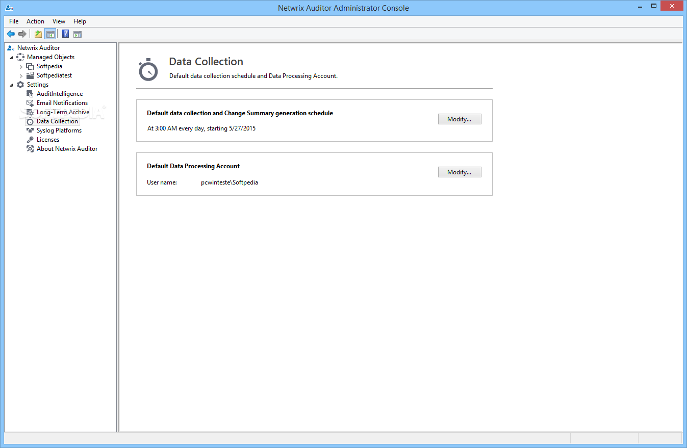Open AuditIntelligence via its tree icon
The height and width of the screenshot is (448, 687).
pyautogui.click(x=30, y=94)
